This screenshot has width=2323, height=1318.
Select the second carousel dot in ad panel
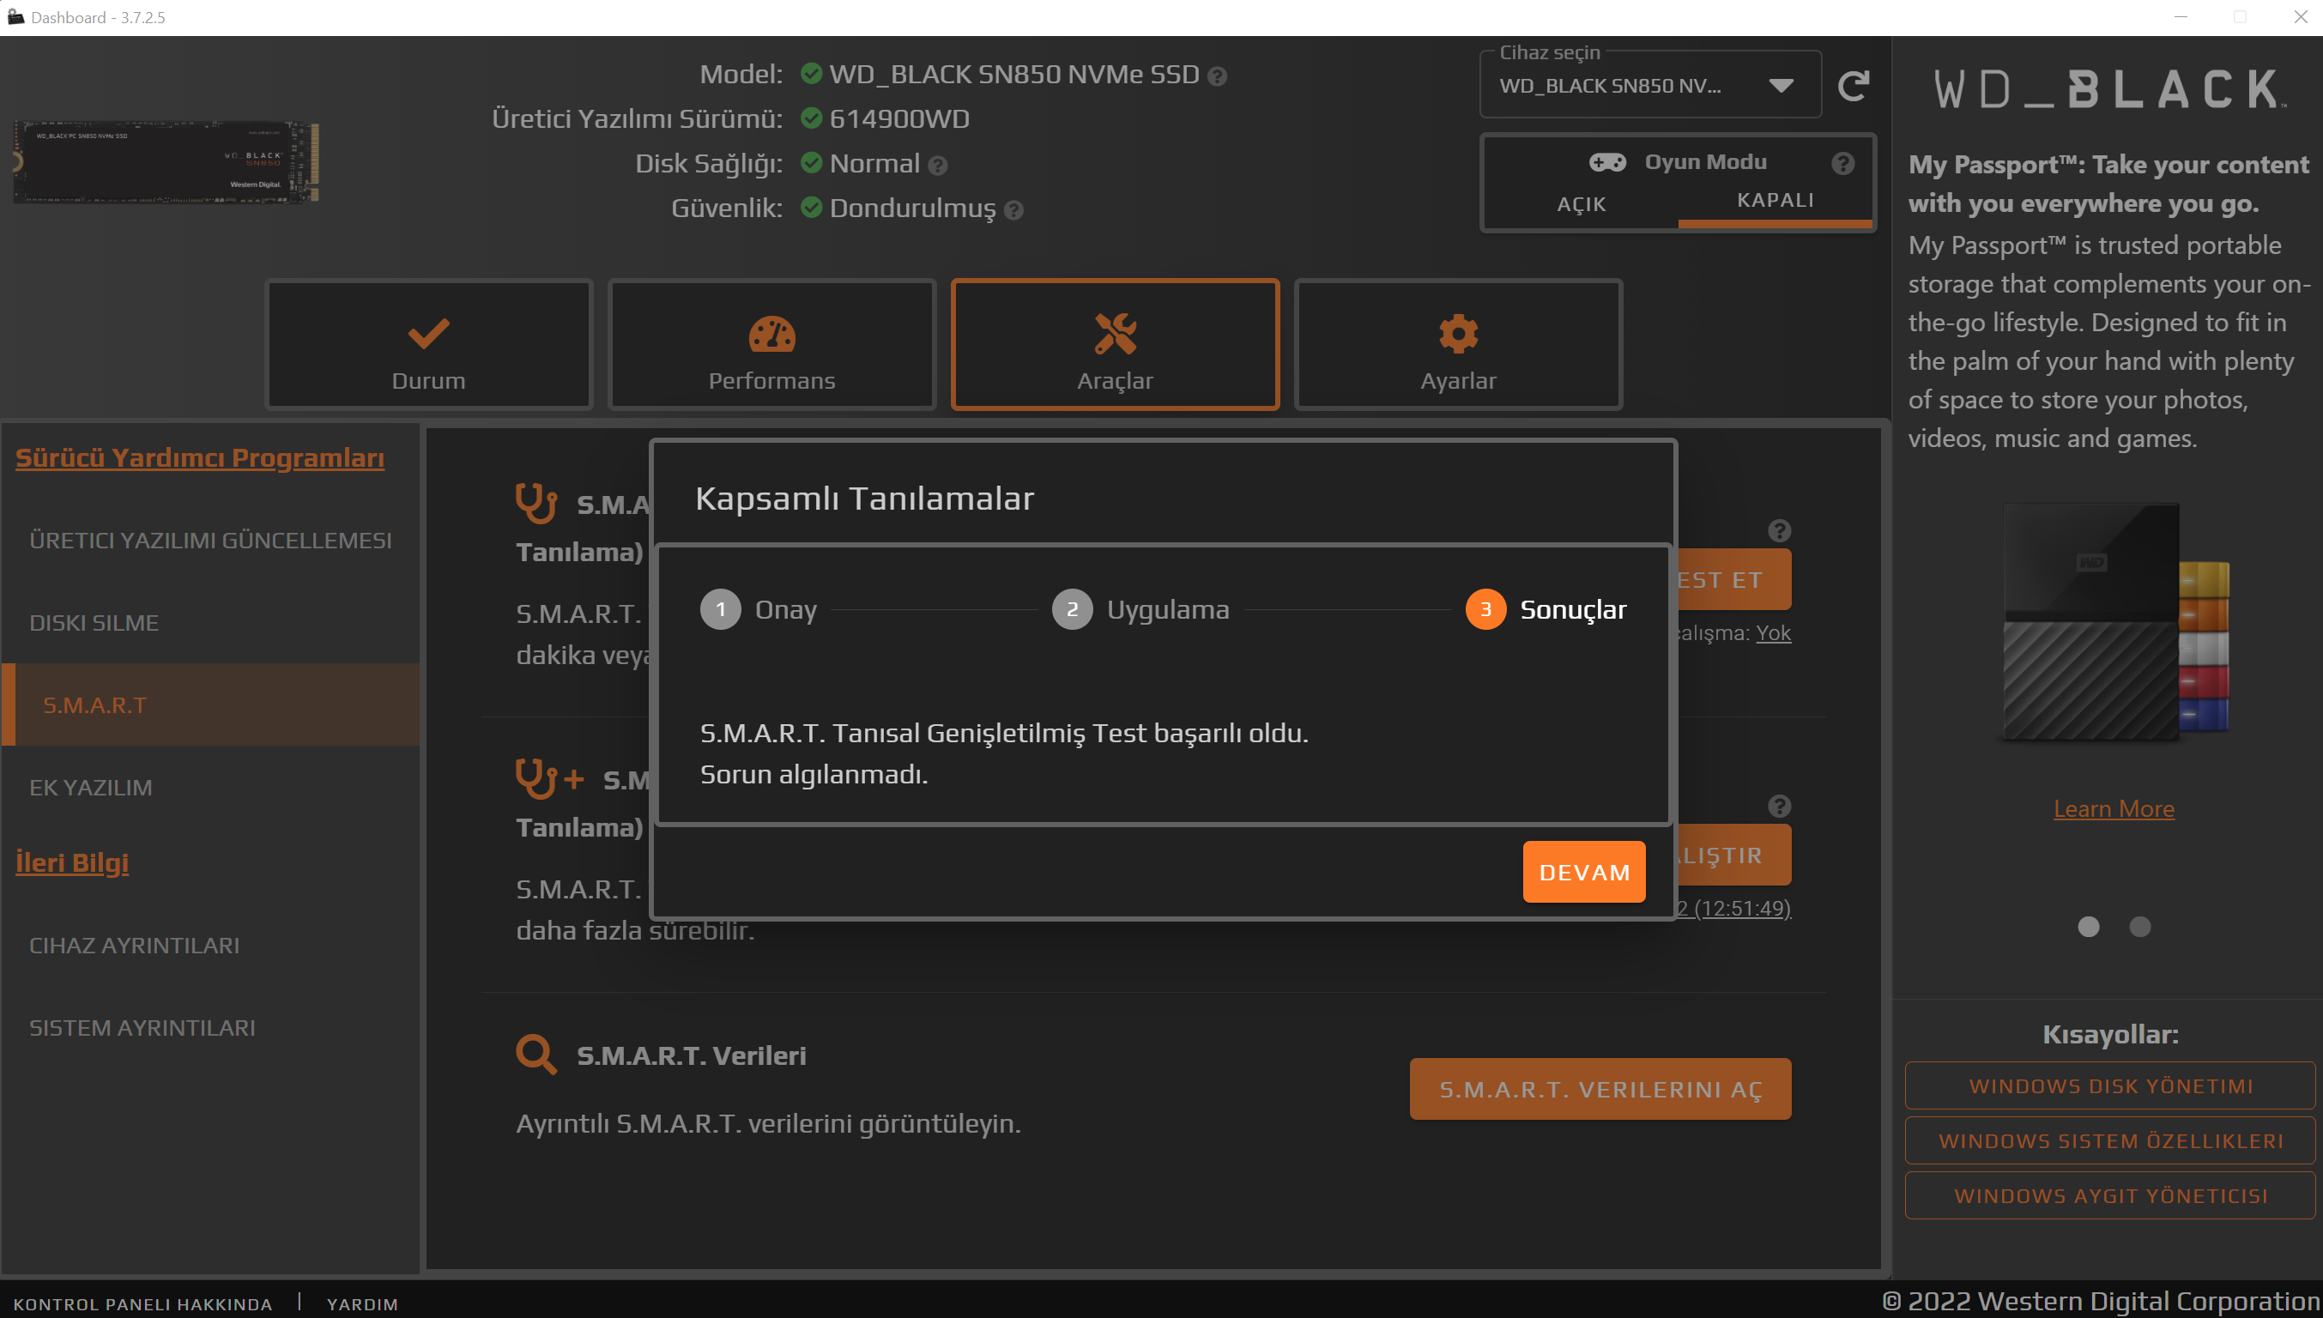coord(2139,926)
